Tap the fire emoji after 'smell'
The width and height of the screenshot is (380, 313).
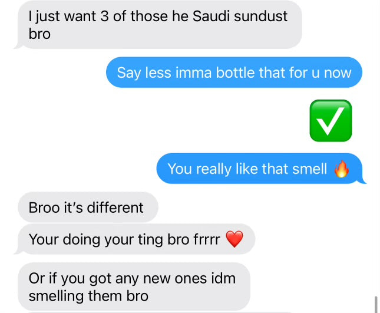pos(342,169)
